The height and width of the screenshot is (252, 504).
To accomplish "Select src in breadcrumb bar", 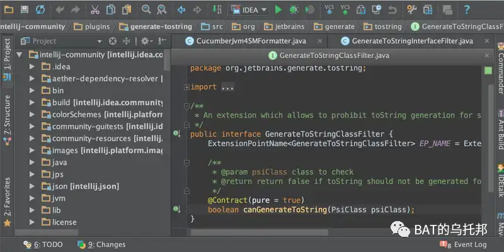I will pos(212,26).
